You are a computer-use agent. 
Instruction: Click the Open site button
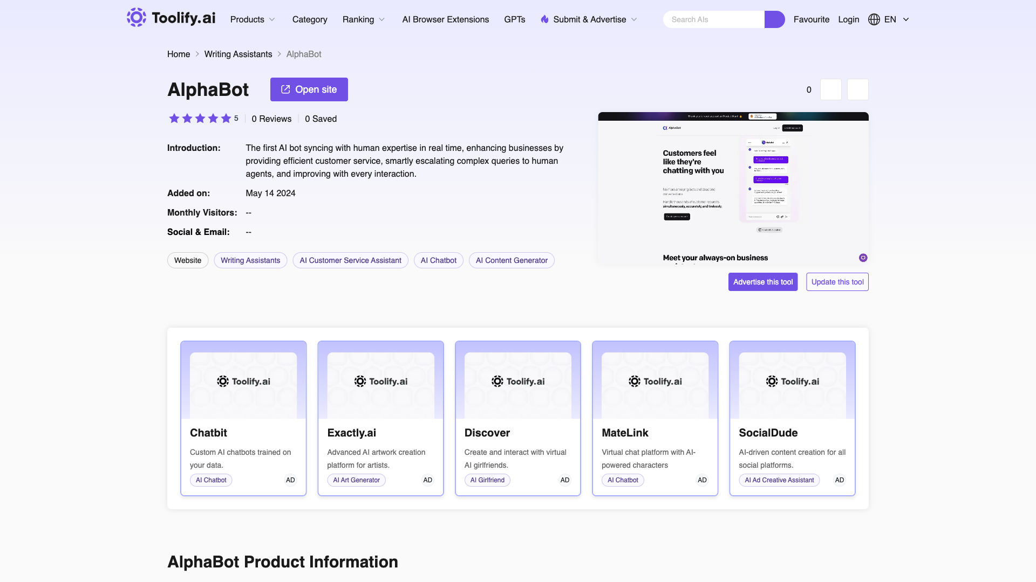point(309,89)
